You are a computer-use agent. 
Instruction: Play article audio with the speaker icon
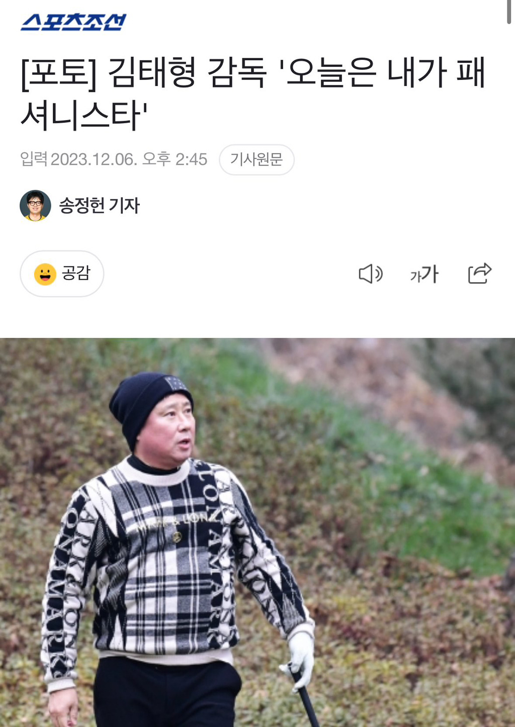pos(371,274)
